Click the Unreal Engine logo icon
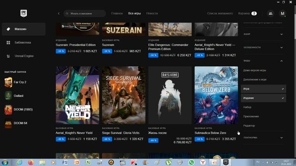 pyautogui.click(x=8, y=56)
